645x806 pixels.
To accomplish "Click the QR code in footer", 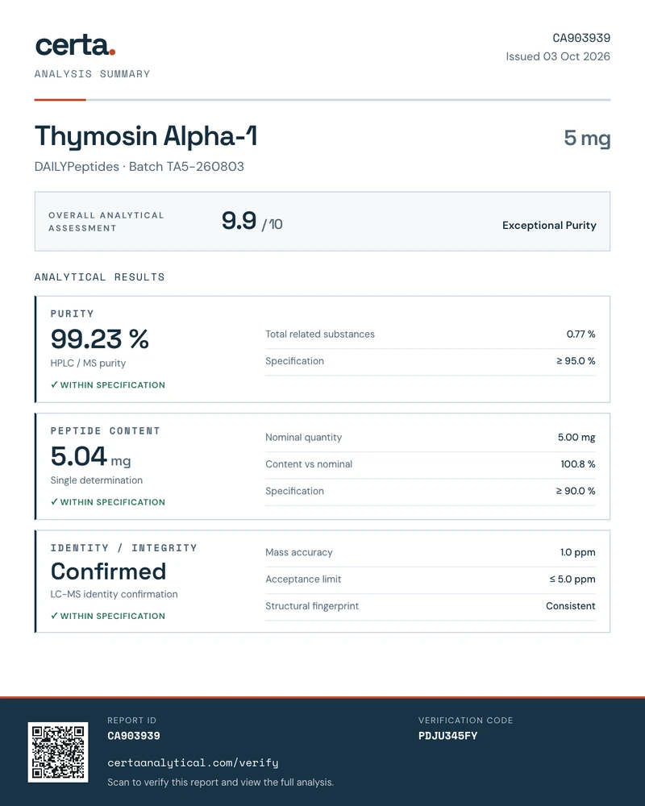I will [x=57, y=752].
